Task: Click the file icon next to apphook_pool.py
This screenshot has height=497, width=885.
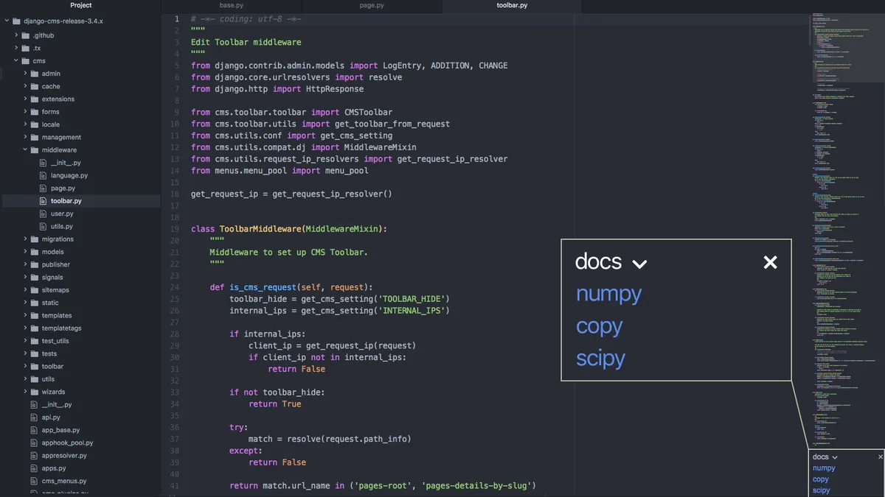Action: click(x=35, y=443)
